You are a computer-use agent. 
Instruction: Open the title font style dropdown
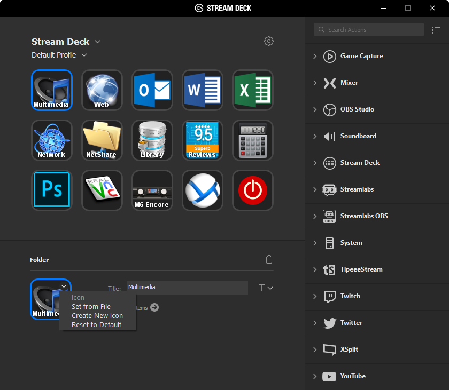[266, 288]
